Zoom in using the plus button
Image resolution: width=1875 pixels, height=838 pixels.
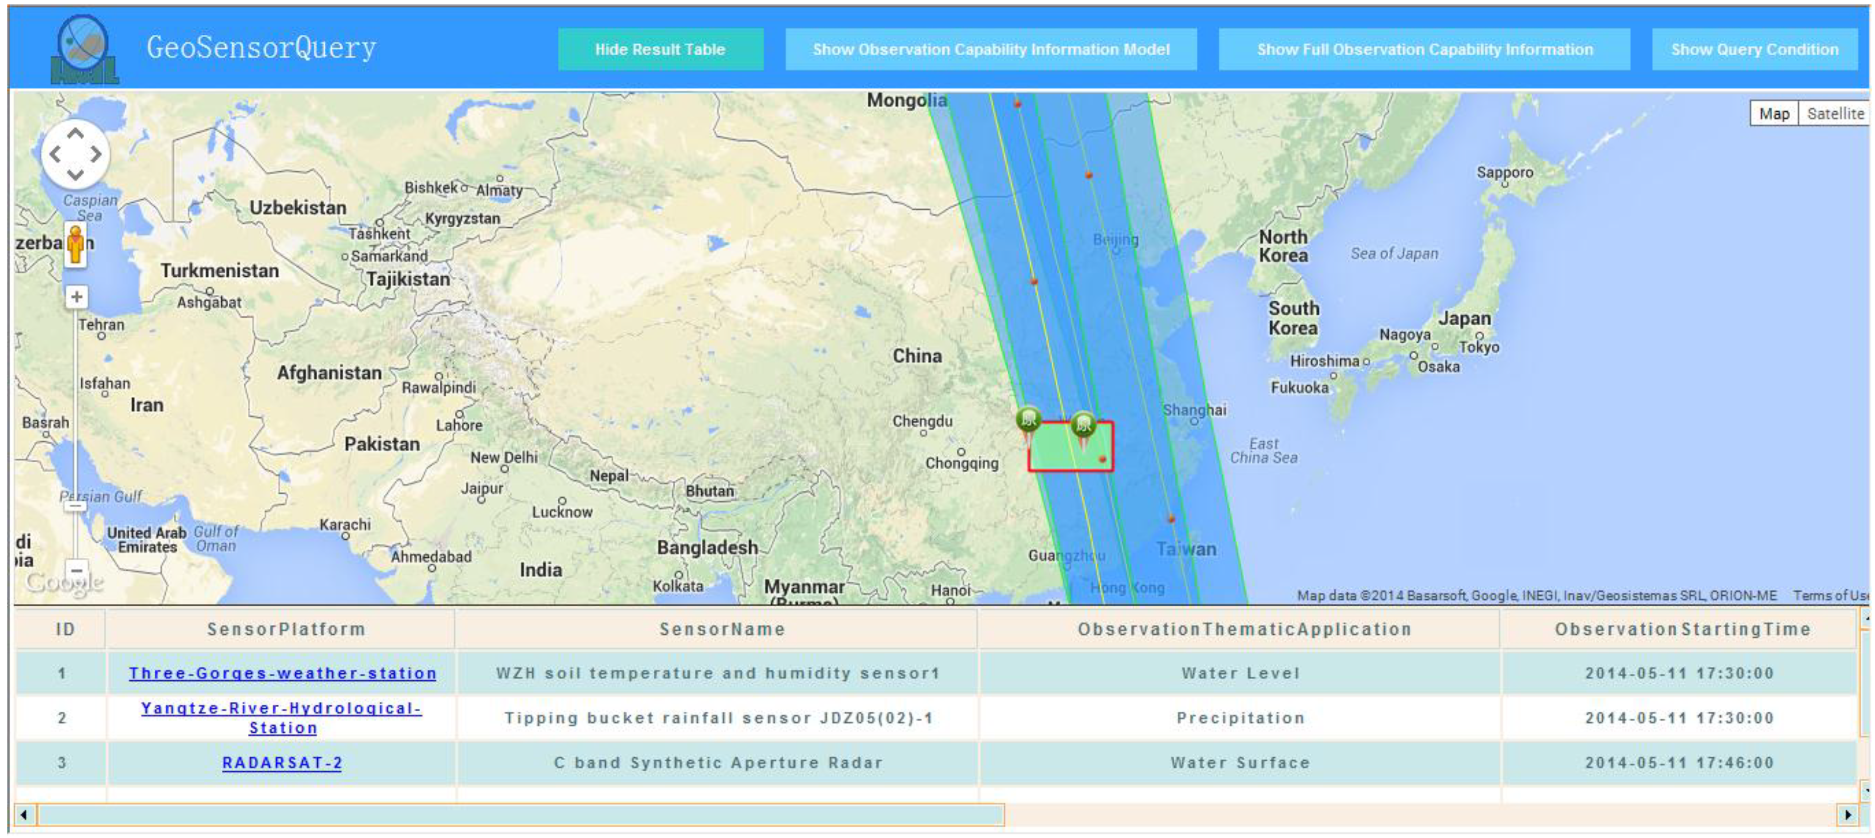76,297
